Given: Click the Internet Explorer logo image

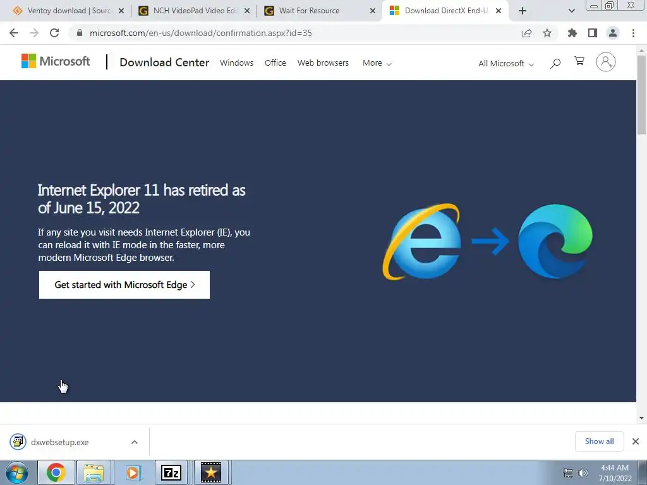Looking at the screenshot, I should (421, 241).
